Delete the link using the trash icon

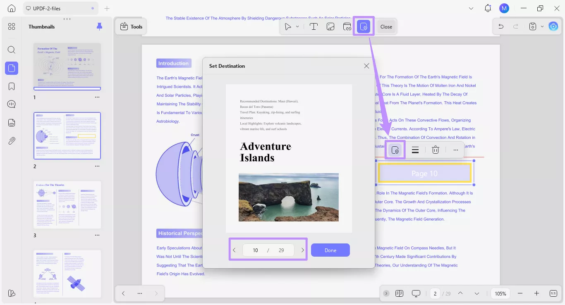tap(435, 150)
